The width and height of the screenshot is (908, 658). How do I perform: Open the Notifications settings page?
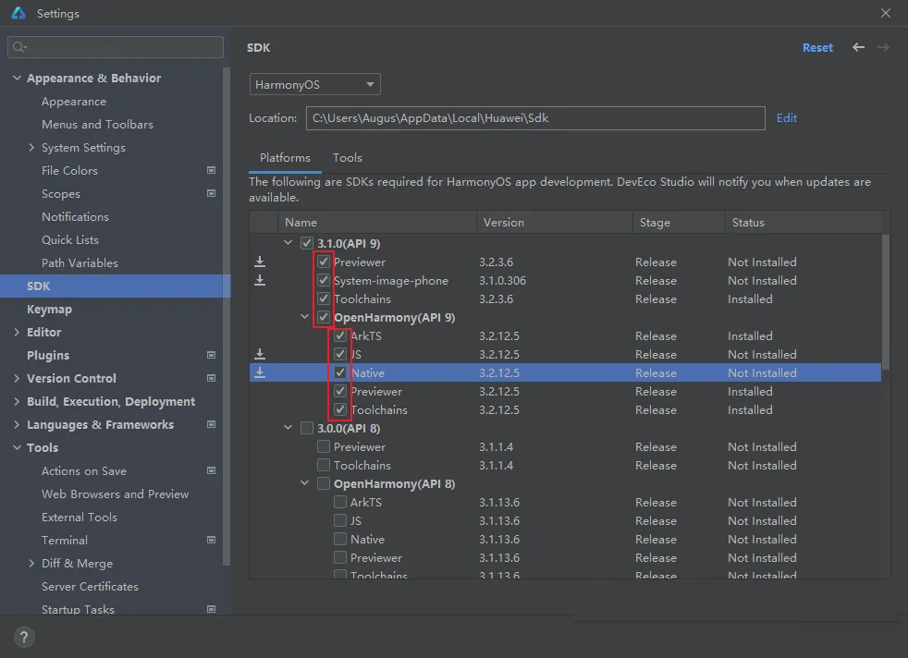[75, 216]
